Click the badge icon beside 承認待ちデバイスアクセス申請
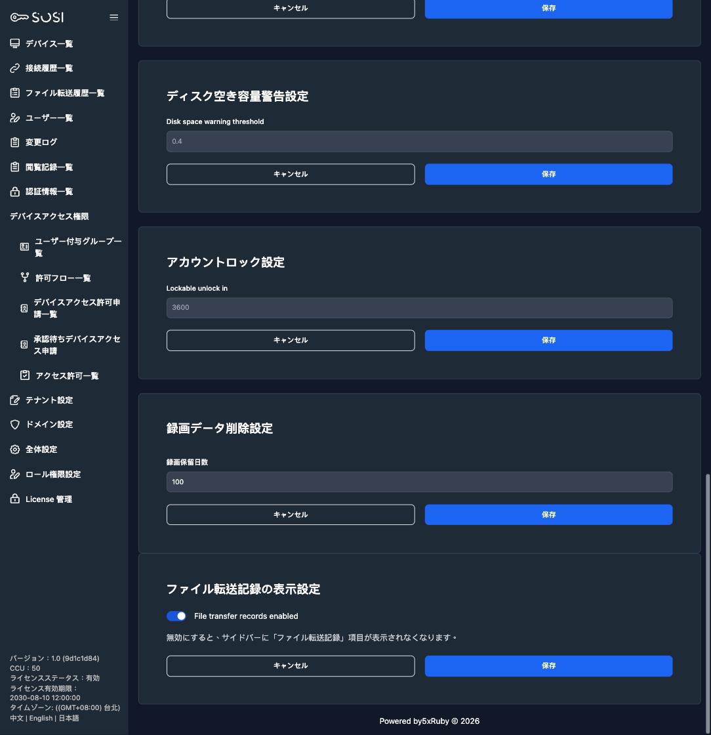The image size is (711, 735). (24, 345)
